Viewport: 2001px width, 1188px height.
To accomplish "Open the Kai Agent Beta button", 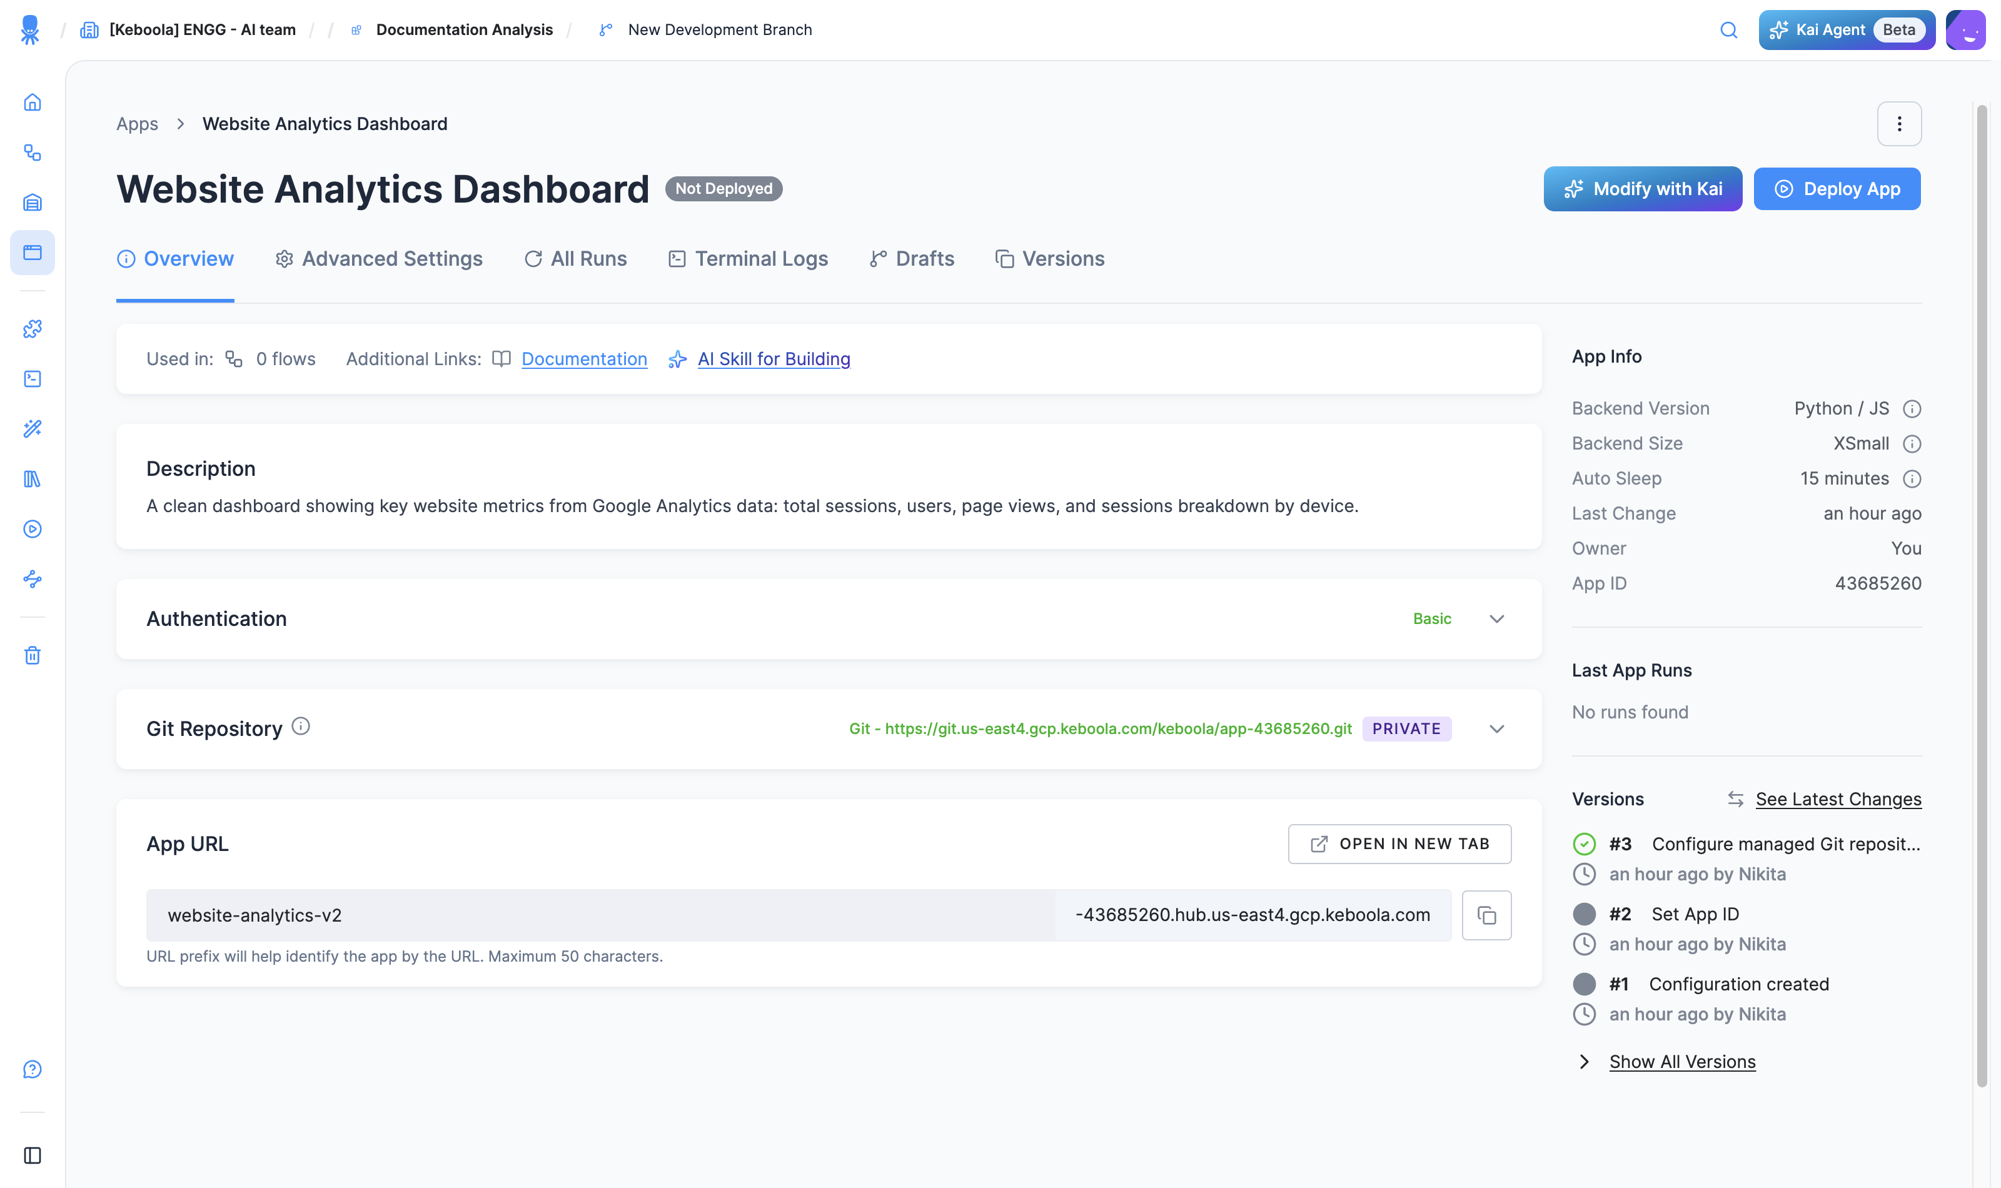I will [1847, 29].
